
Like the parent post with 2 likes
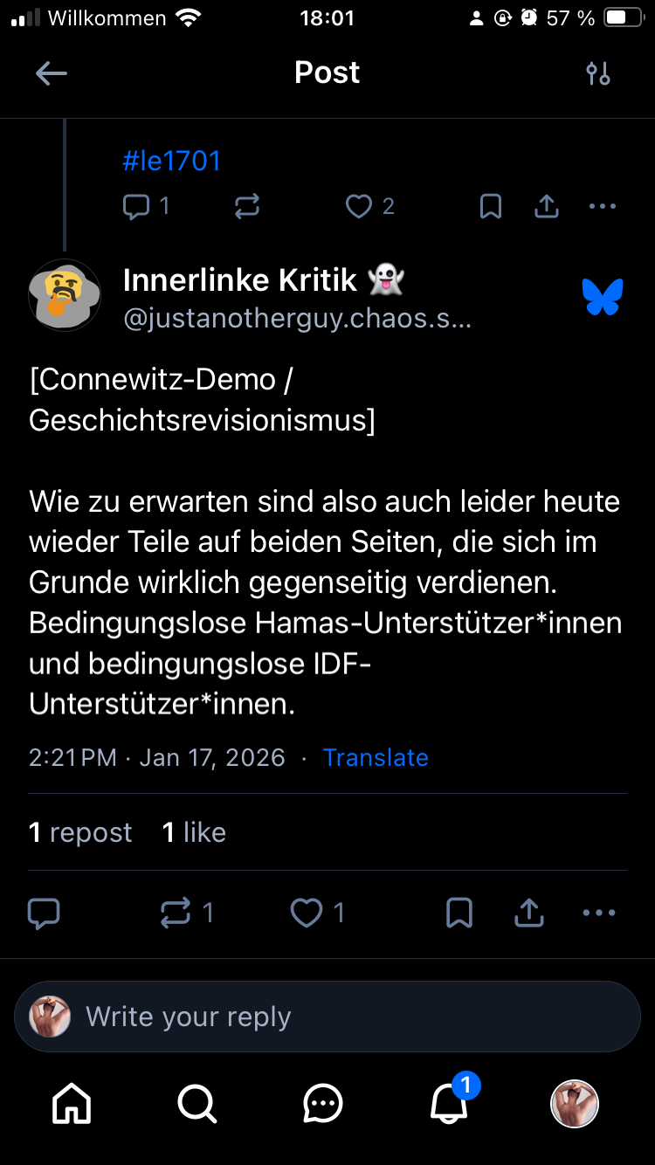pyautogui.click(x=359, y=207)
